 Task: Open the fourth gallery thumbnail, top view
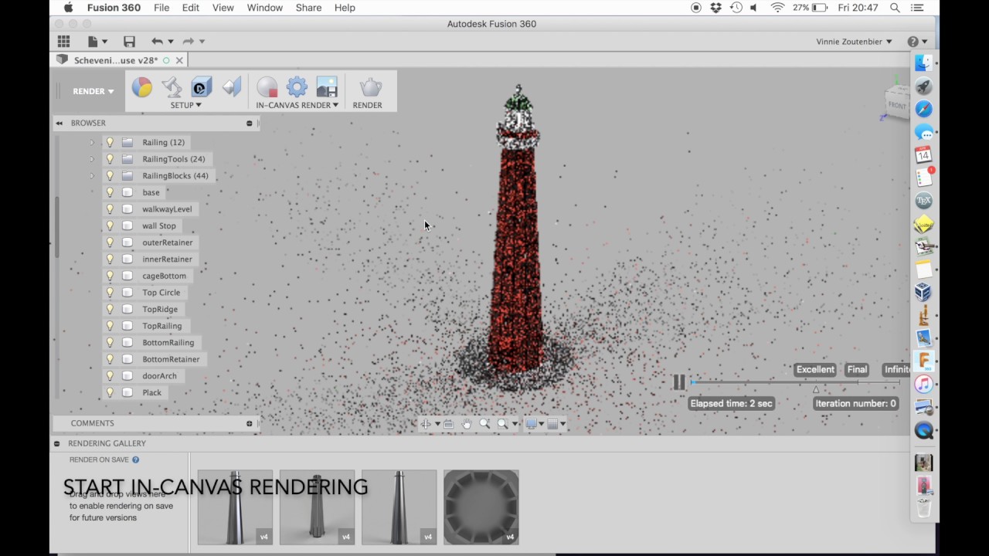pos(481,507)
